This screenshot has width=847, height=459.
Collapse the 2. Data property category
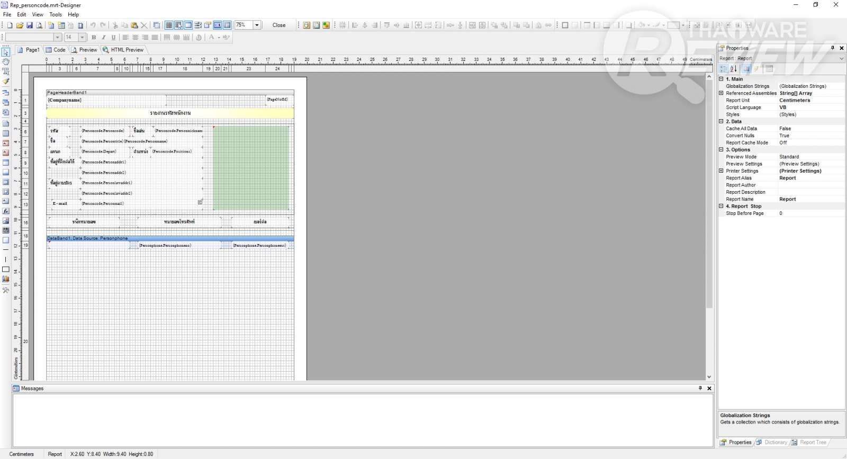tap(721, 121)
